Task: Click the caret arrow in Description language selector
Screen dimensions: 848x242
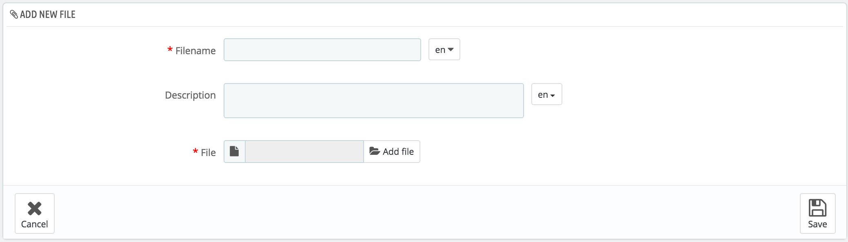Action: (x=553, y=95)
